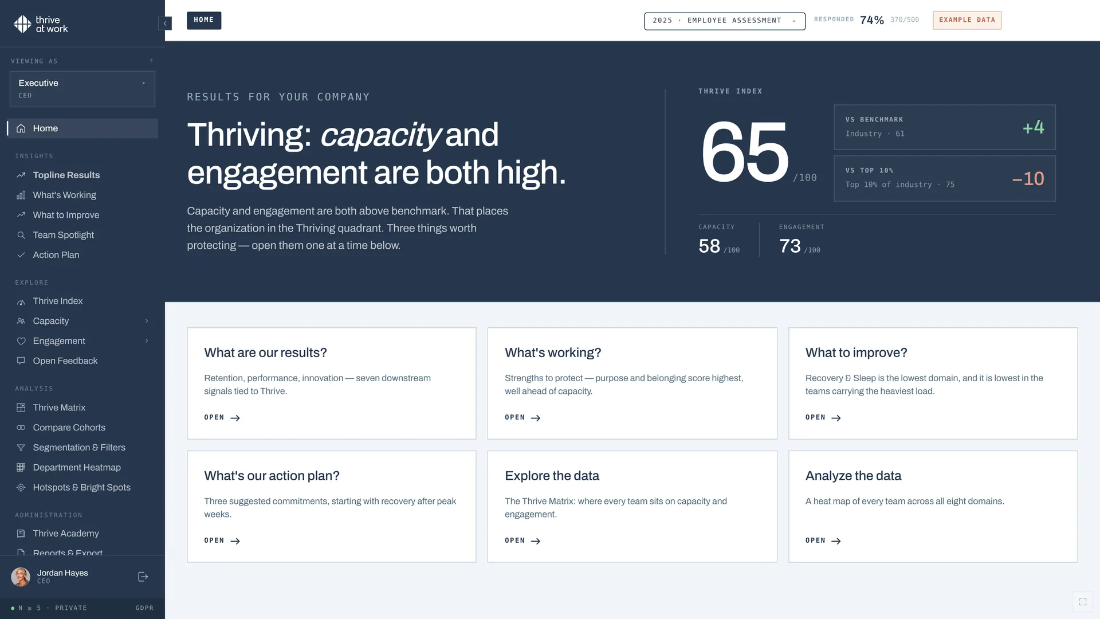Open the 2025 Employee Assessment dropdown

(x=725, y=21)
